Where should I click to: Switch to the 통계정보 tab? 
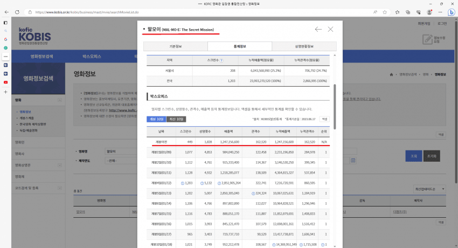(x=240, y=46)
